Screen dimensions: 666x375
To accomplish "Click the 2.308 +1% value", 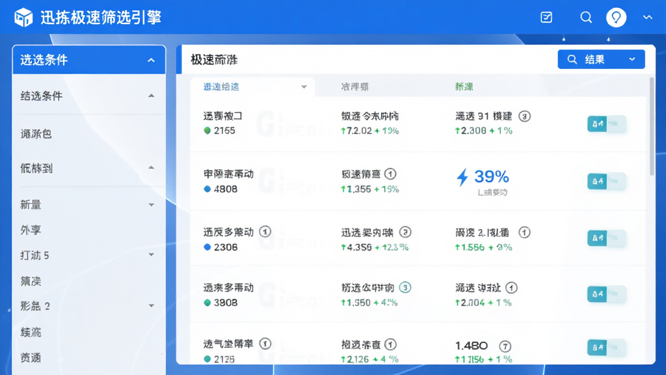I will [x=483, y=131].
